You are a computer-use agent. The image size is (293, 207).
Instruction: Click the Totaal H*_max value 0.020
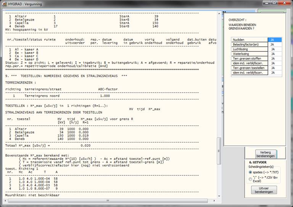pos(85,145)
